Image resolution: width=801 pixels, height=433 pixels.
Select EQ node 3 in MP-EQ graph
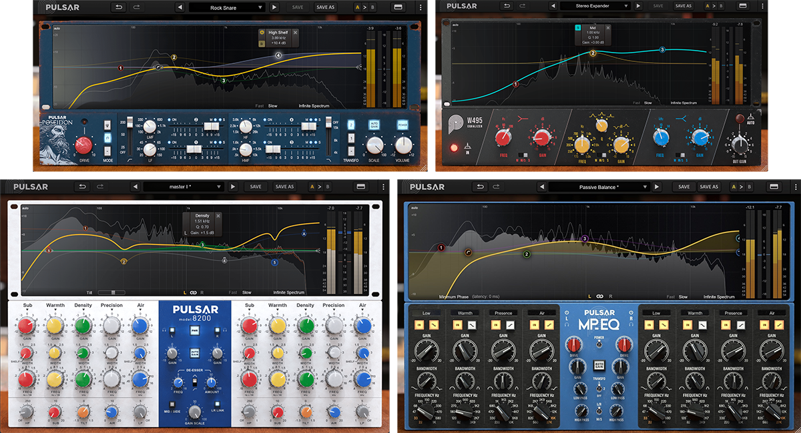(x=585, y=238)
